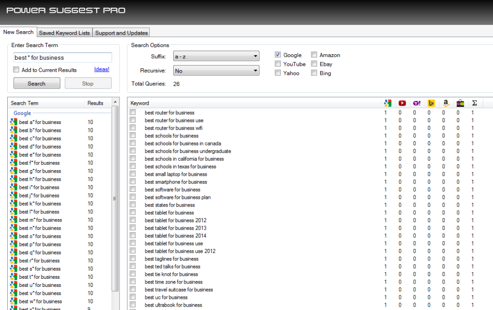Click the Stop button

tap(88, 84)
